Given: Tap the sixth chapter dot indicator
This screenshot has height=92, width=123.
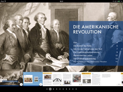Looking at the screenshot, I should click(x=63, y=89).
